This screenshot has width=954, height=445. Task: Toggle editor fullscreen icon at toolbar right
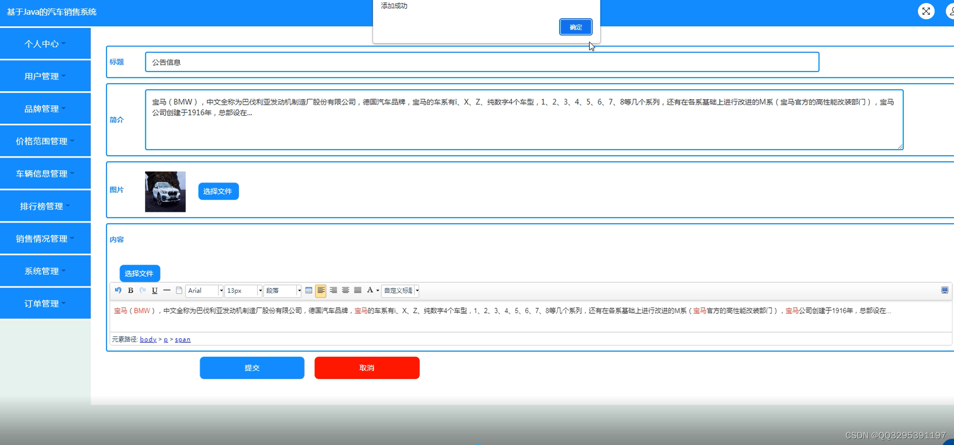click(x=945, y=290)
